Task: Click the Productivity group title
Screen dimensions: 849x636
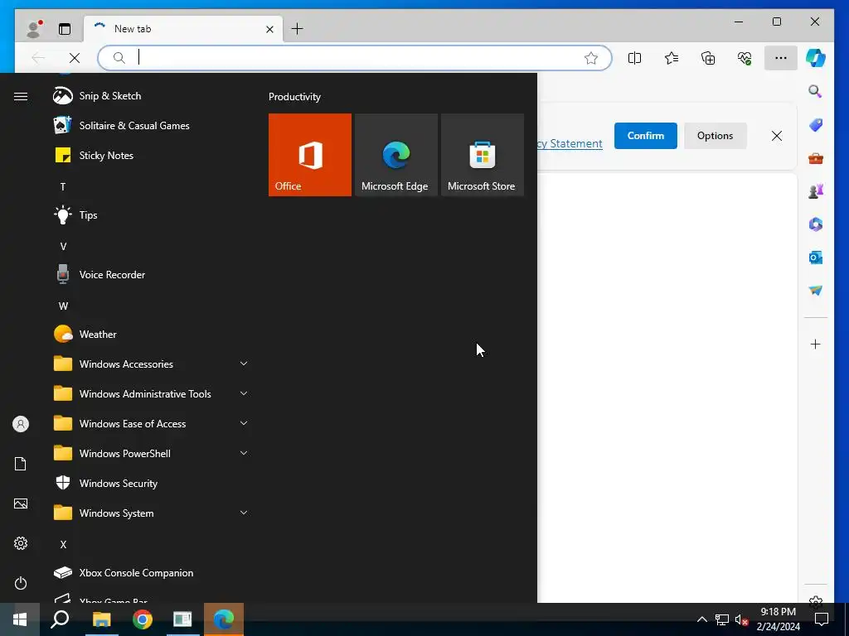Action: (x=294, y=97)
